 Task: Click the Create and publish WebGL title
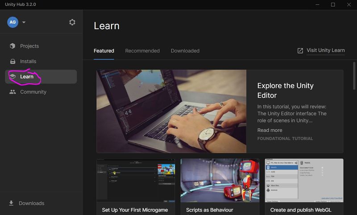(x=301, y=210)
